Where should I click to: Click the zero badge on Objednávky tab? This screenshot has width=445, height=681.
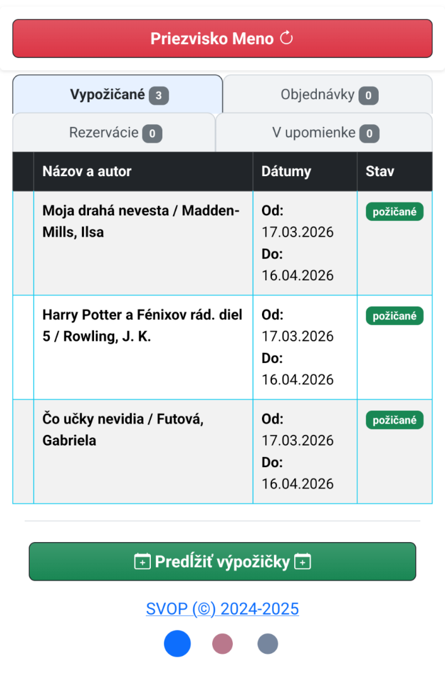point(369,95)
